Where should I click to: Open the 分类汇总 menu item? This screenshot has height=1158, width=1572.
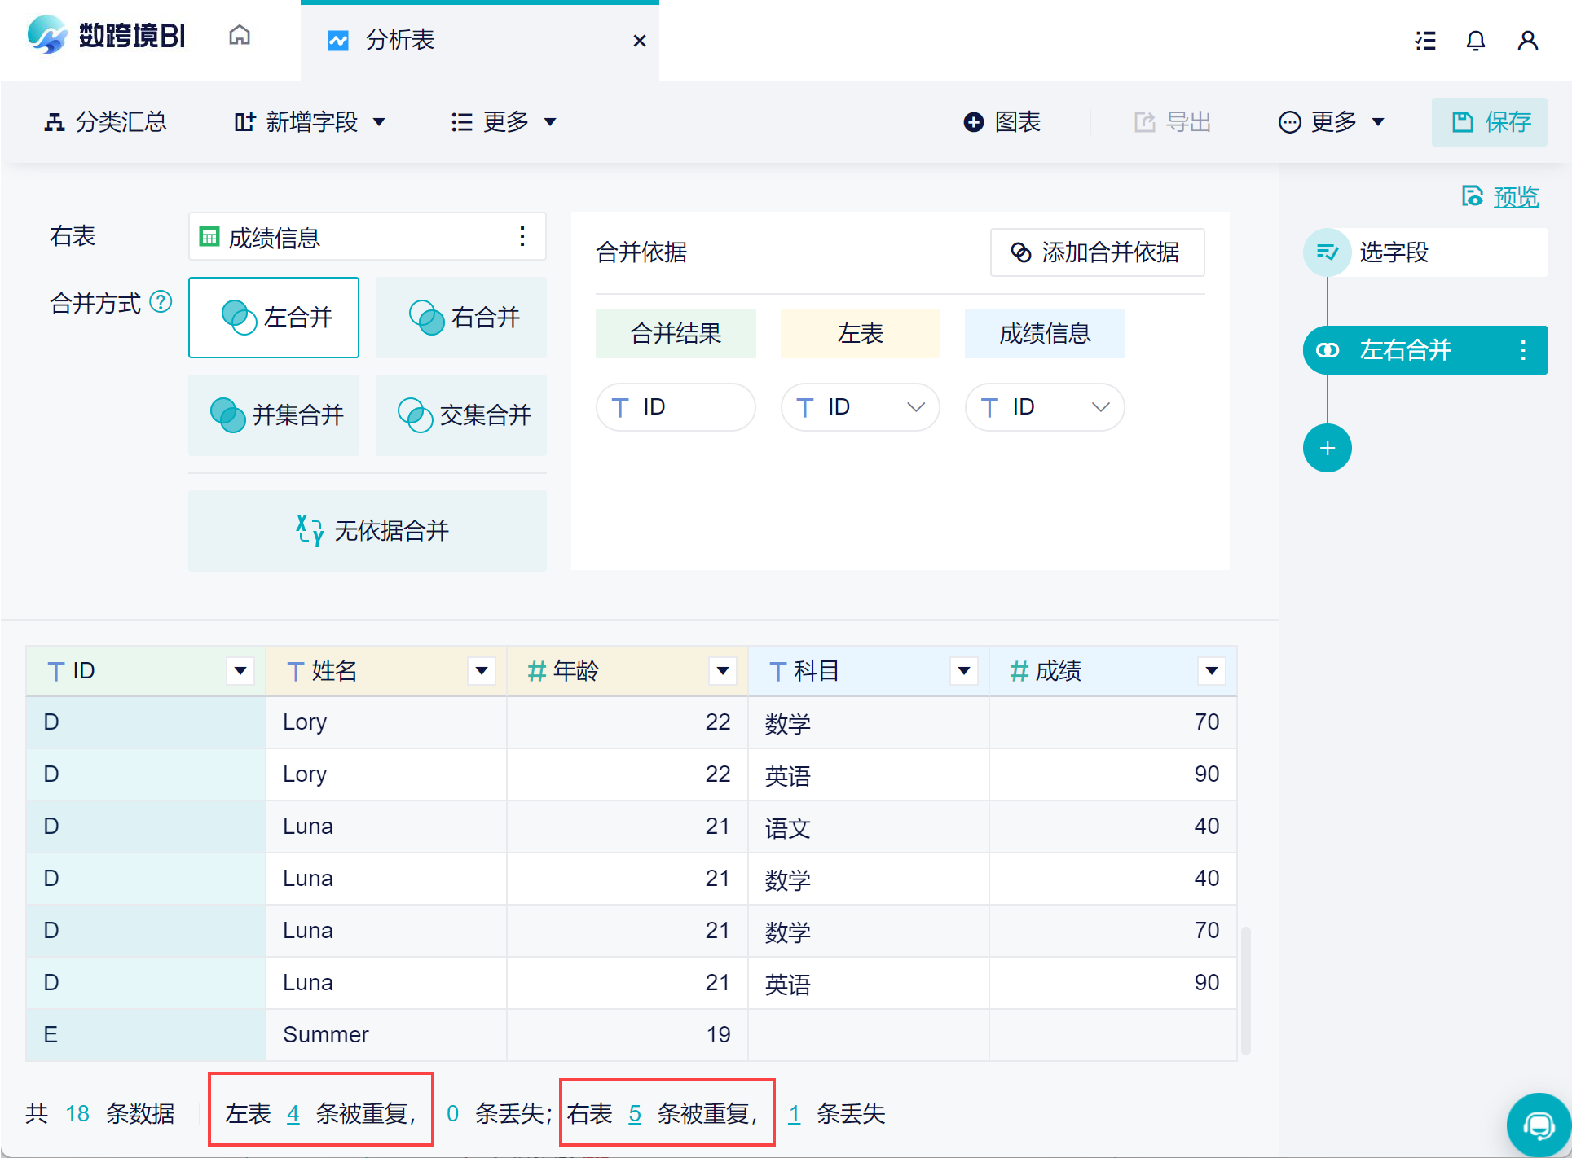(105, 122)
